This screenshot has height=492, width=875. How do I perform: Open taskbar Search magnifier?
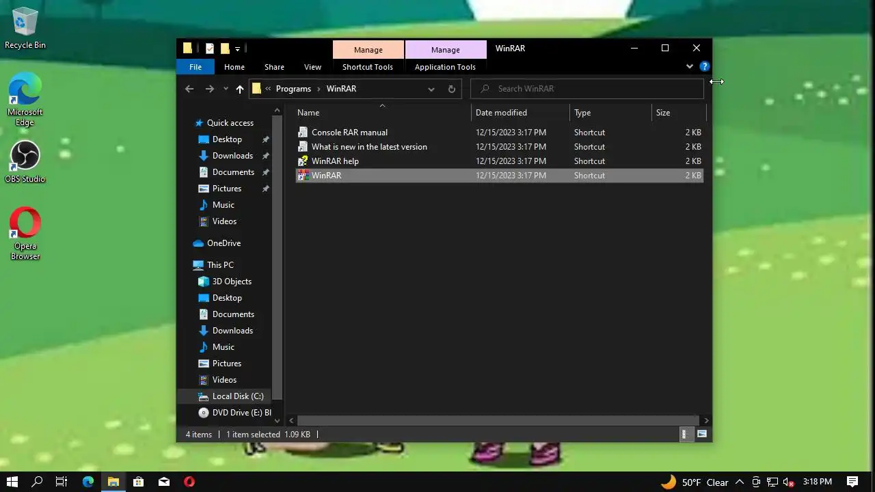pyautogui.click(x=37, y=482)
